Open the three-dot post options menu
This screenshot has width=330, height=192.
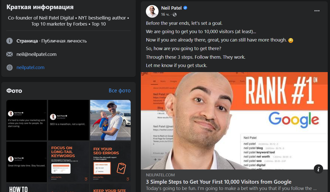[317, 11]
